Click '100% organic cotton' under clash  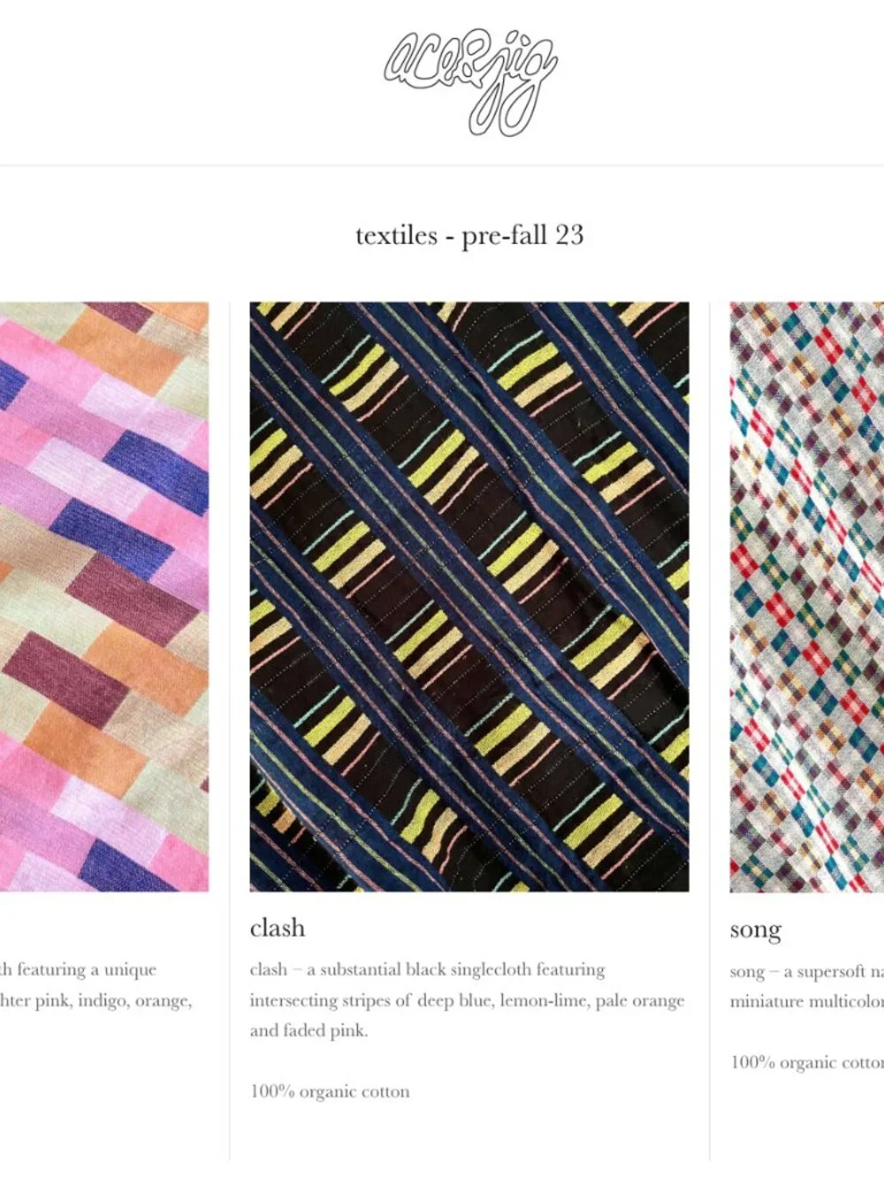[x=330, y=1091]
